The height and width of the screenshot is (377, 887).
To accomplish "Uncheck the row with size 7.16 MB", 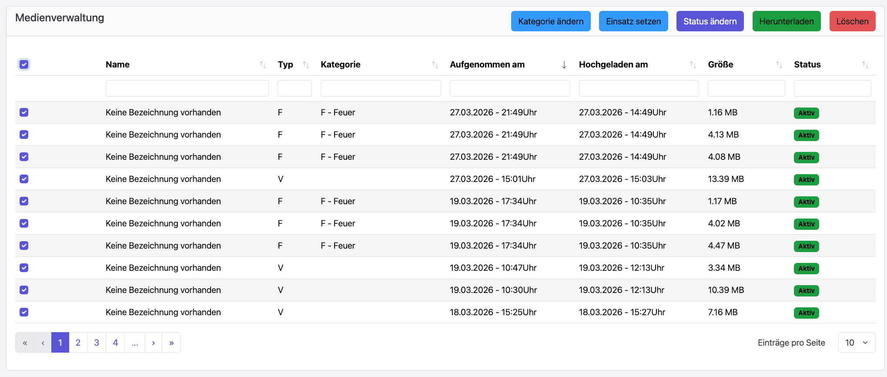I will pyautogui.click(x=24, y=312).
